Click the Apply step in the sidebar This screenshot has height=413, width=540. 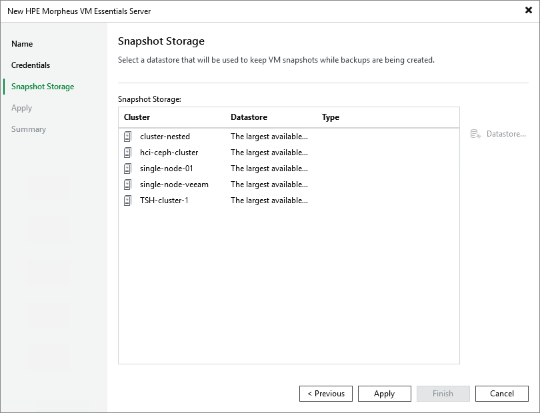[22, 108]
